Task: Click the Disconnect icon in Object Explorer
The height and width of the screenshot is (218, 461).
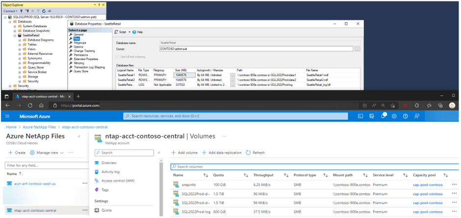Action: 26,11
